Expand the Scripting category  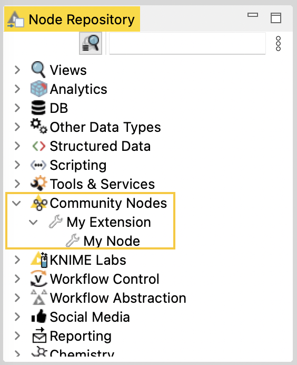(17, 165)
